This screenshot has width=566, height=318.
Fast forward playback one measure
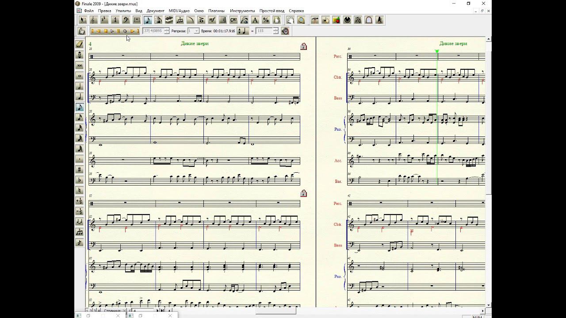(x=132, y=31)
